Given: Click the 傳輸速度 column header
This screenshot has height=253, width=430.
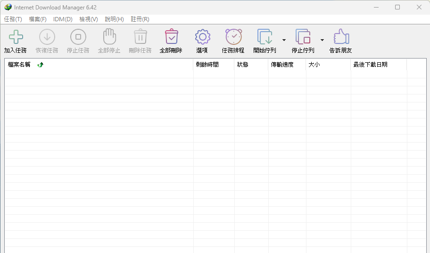Looking at the screenshot, I should [282, 65].
